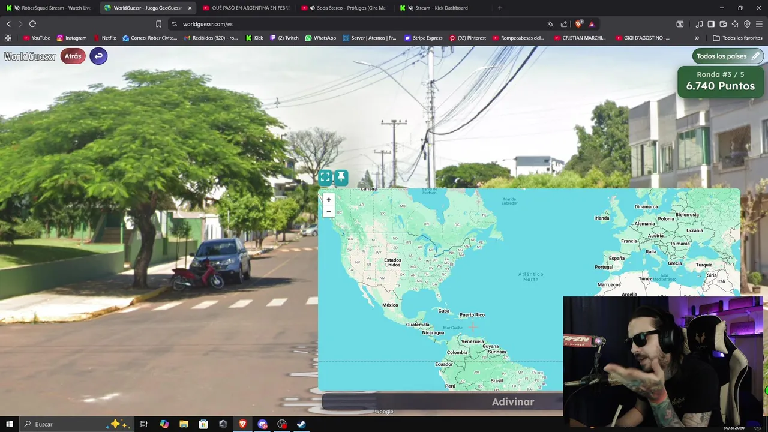
Task: Click the tab search toolbar icon
Action: click(x=680, y=24)
